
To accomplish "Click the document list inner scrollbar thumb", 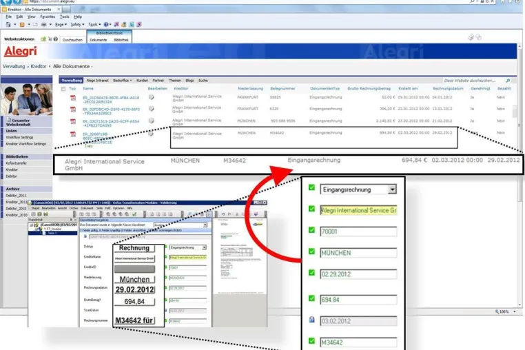I will tap(515, 112).
